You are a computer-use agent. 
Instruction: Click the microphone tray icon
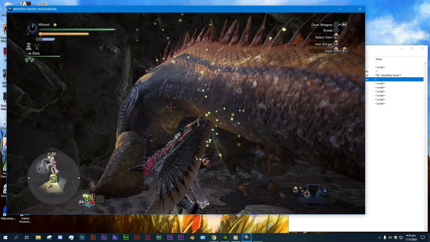[x=385, y=237]
